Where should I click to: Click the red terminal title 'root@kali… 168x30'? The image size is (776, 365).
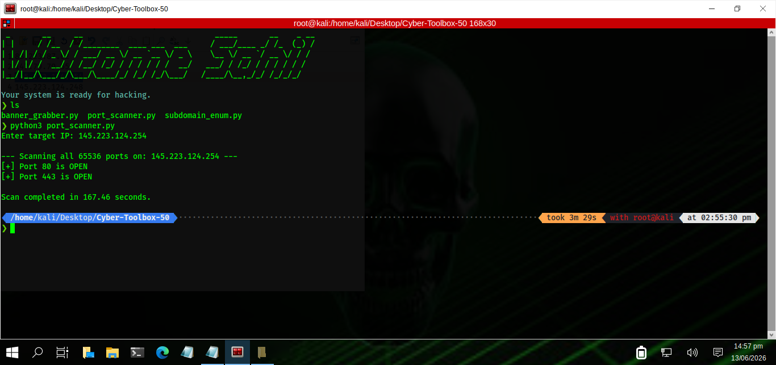point(395,23)
